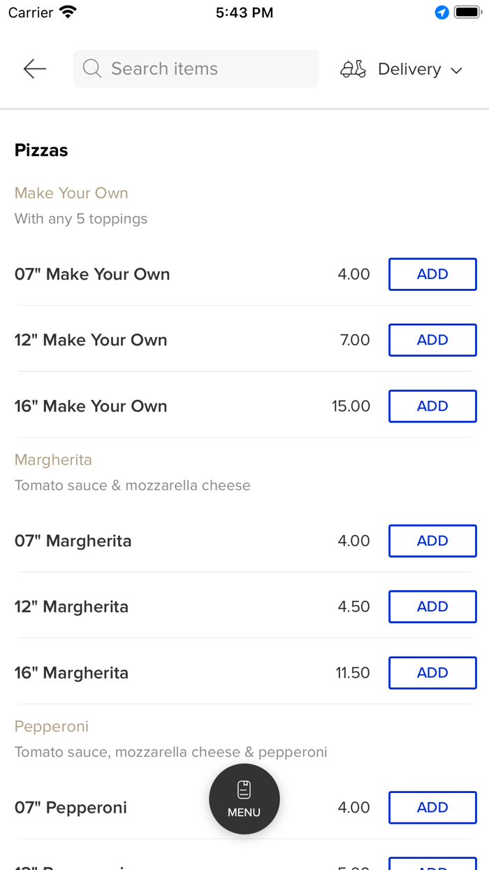Add 07" Pepperoni to order

432,808
